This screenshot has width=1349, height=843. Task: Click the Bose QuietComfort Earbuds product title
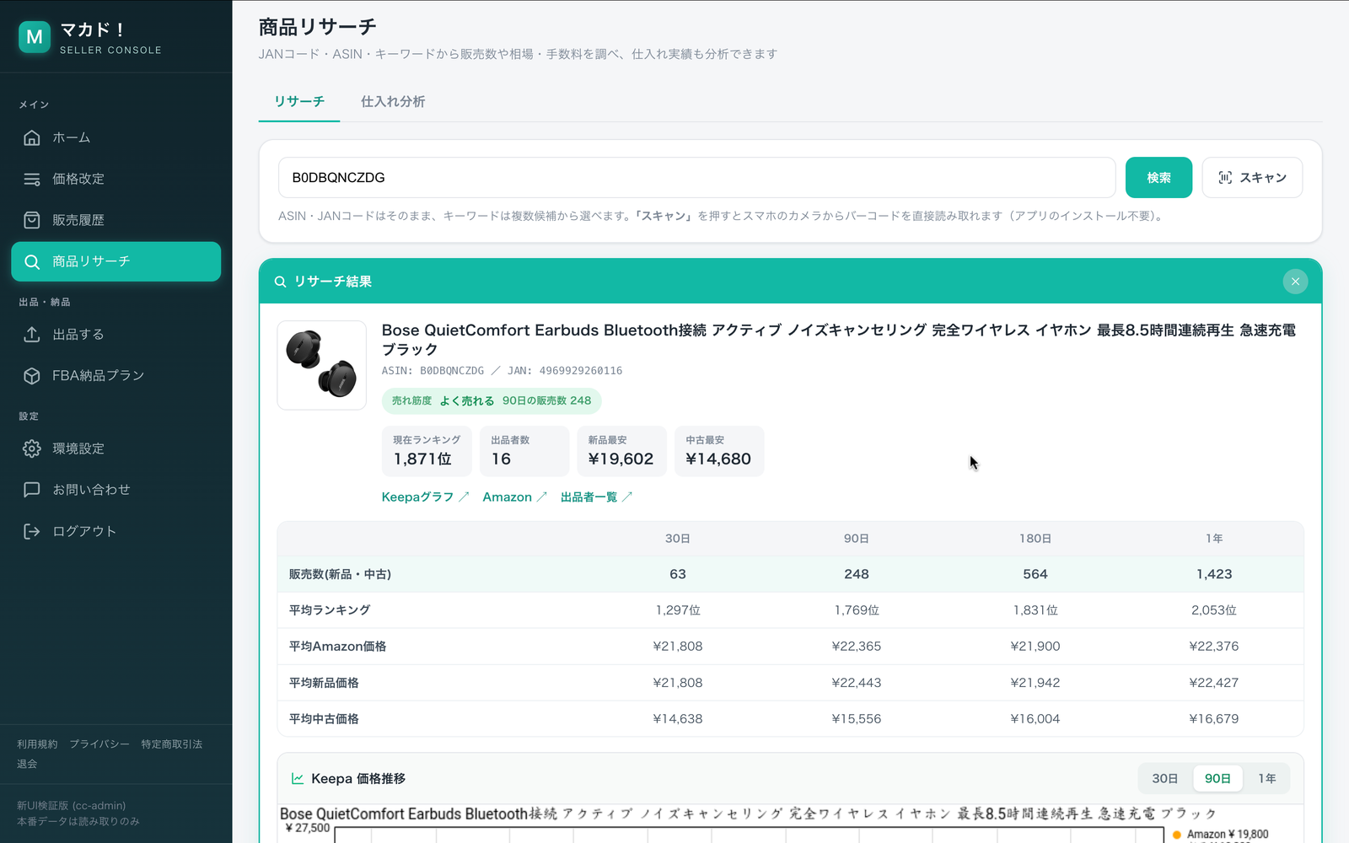839,340
